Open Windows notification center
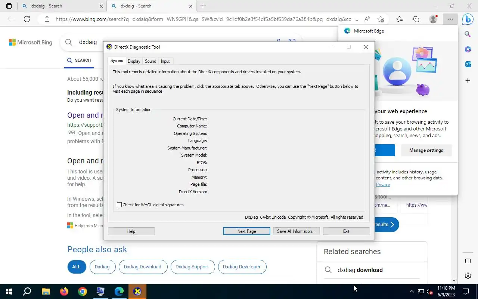The height and width of the screenshot is (299, 478). coord(466,292)
